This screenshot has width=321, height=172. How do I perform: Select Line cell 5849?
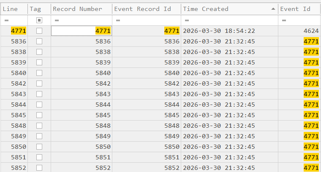pyautogui.click(x=14, y=136)
